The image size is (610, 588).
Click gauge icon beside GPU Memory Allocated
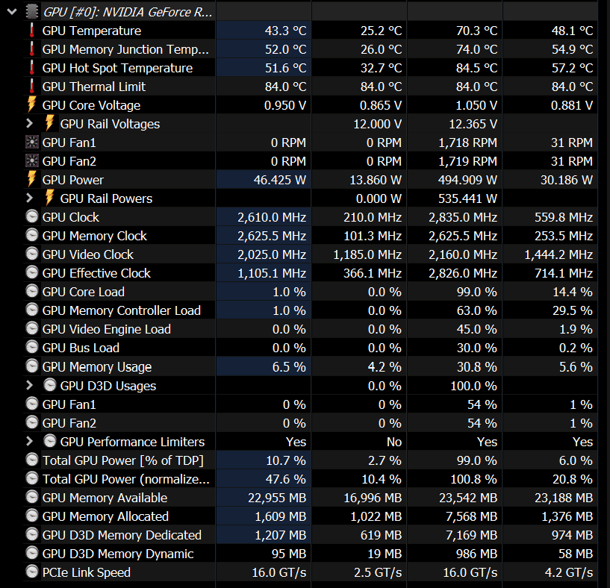click(32, 516)
